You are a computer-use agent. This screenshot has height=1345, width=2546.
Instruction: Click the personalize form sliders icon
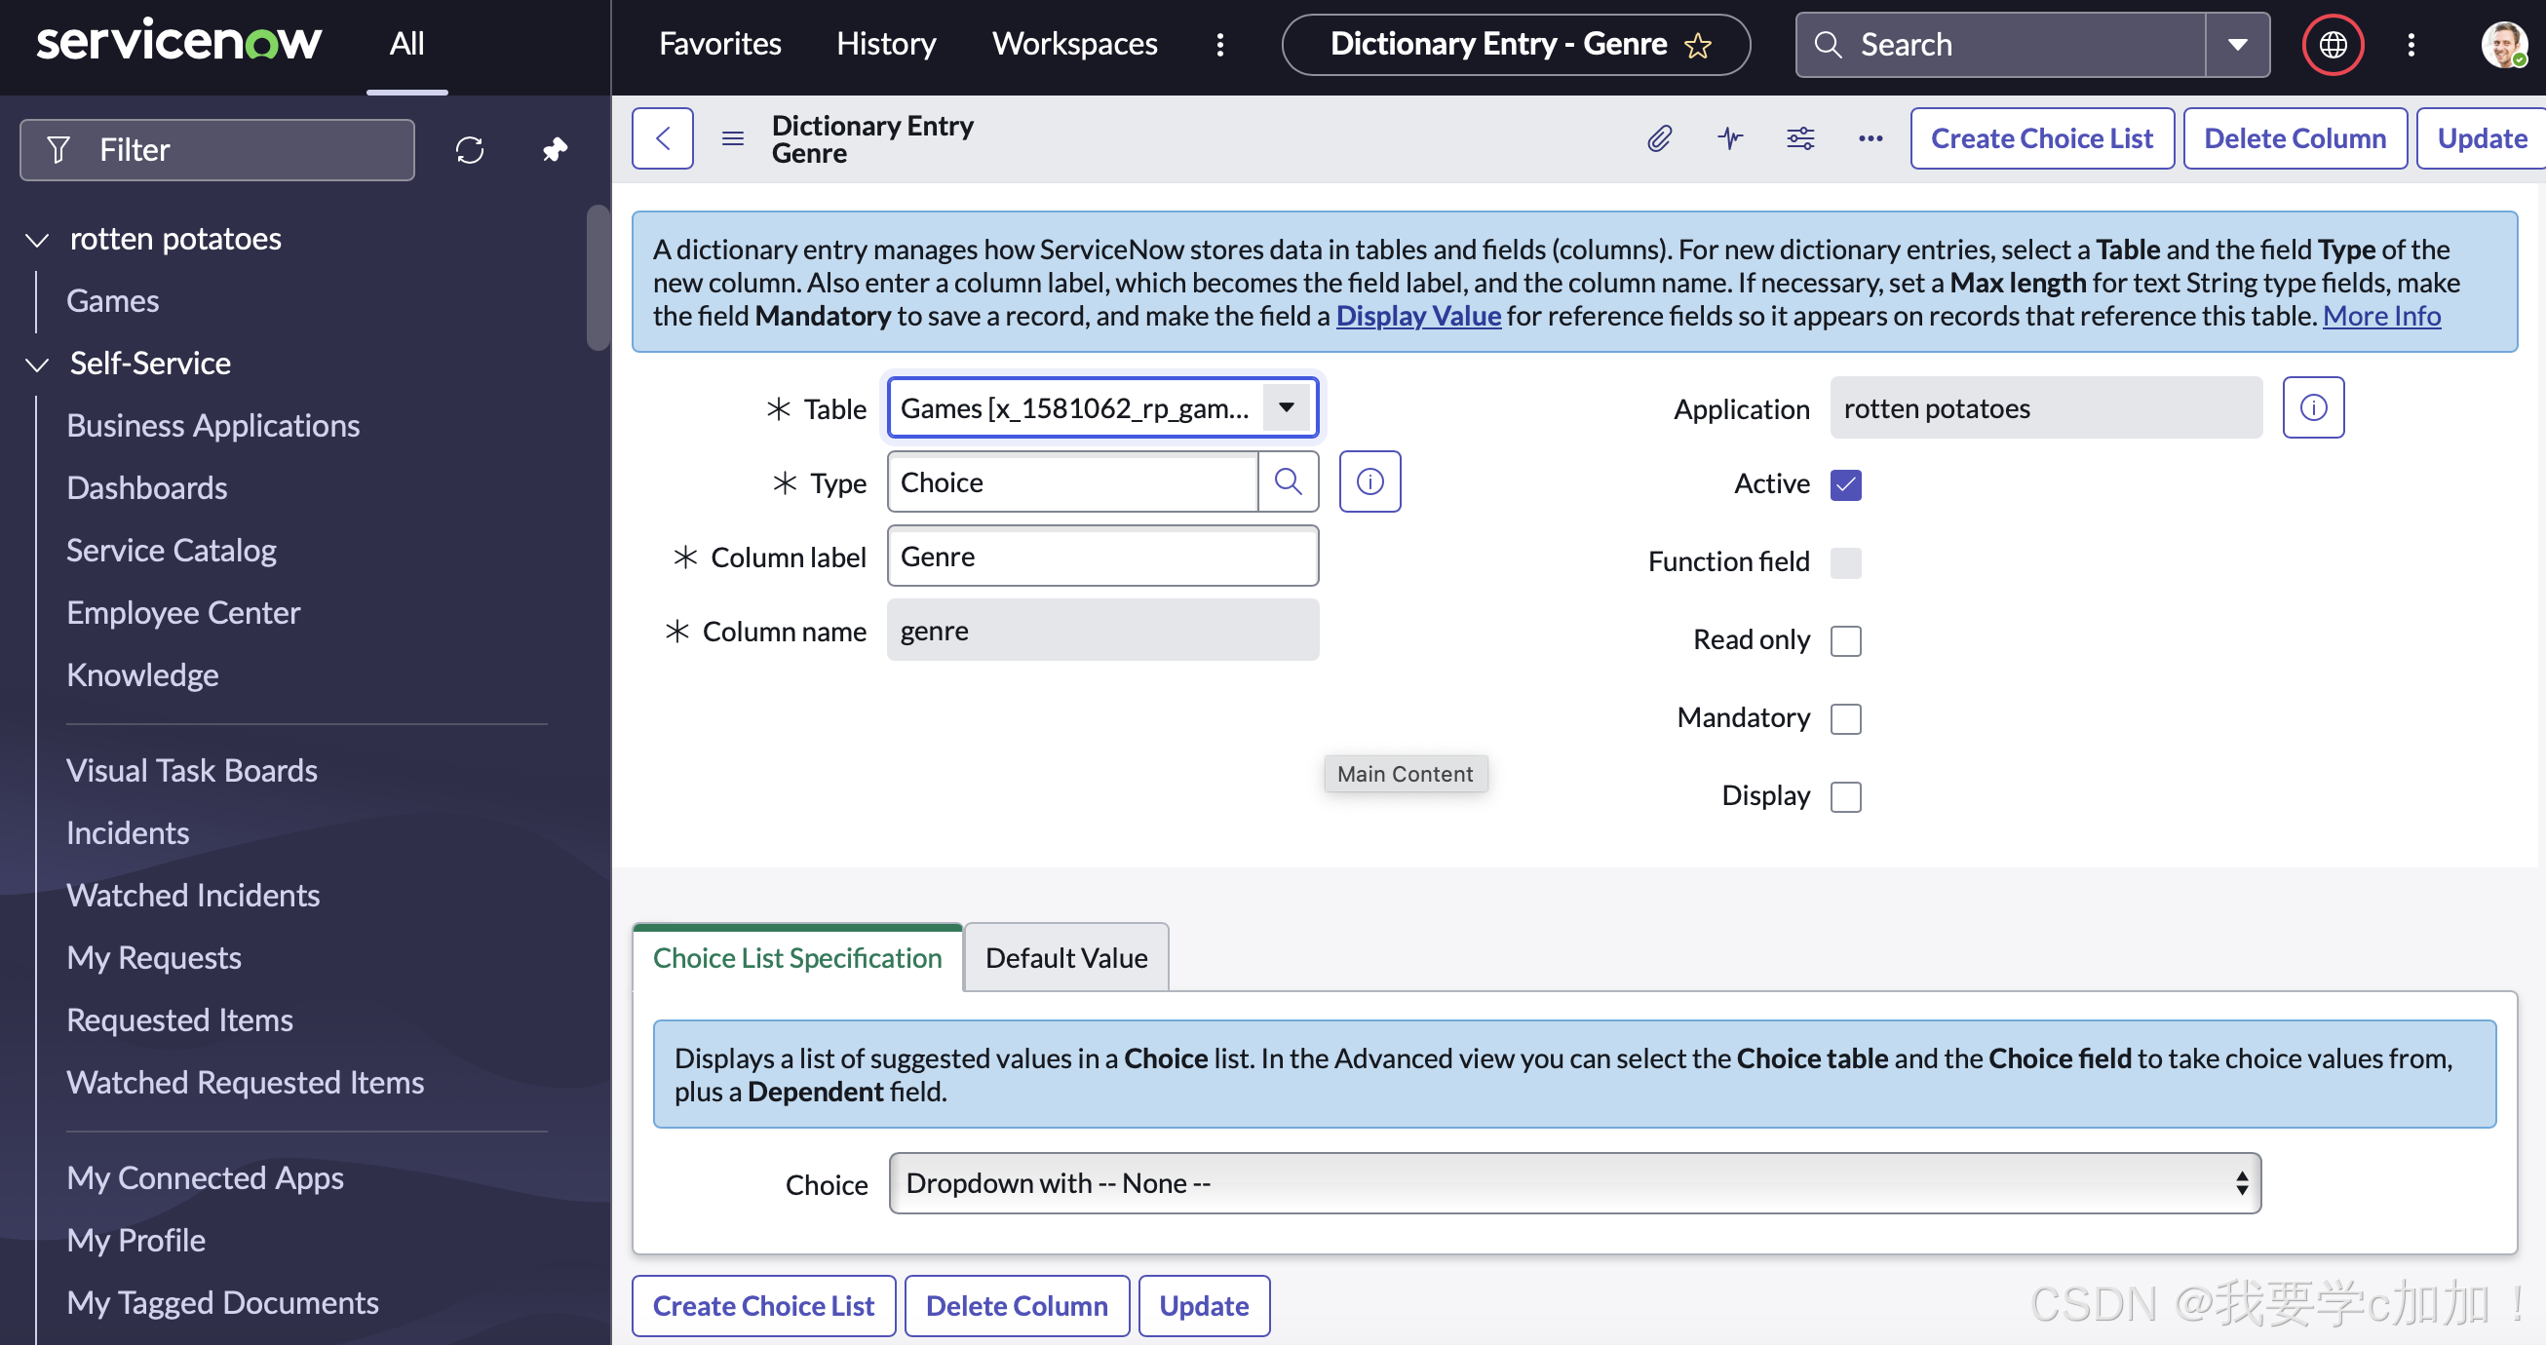[1799, 138]
